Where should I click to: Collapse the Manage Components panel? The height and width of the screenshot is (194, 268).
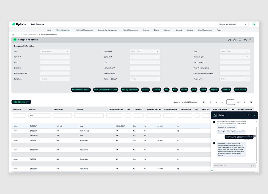15,40
